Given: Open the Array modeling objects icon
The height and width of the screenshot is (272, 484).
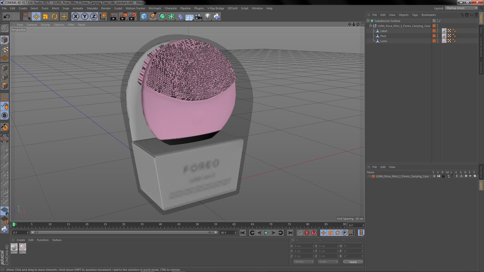Looking at the screenshot, I should (171, 17).
